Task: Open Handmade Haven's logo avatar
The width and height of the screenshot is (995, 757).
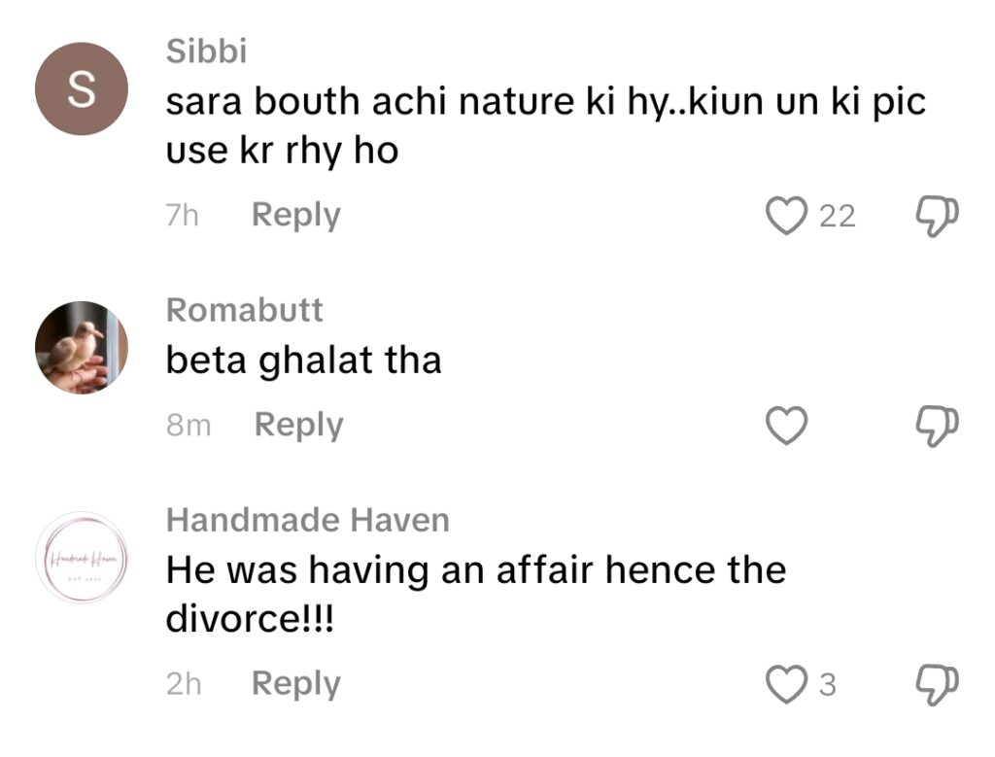Action: pyautogui.click(x=82, y=557)
